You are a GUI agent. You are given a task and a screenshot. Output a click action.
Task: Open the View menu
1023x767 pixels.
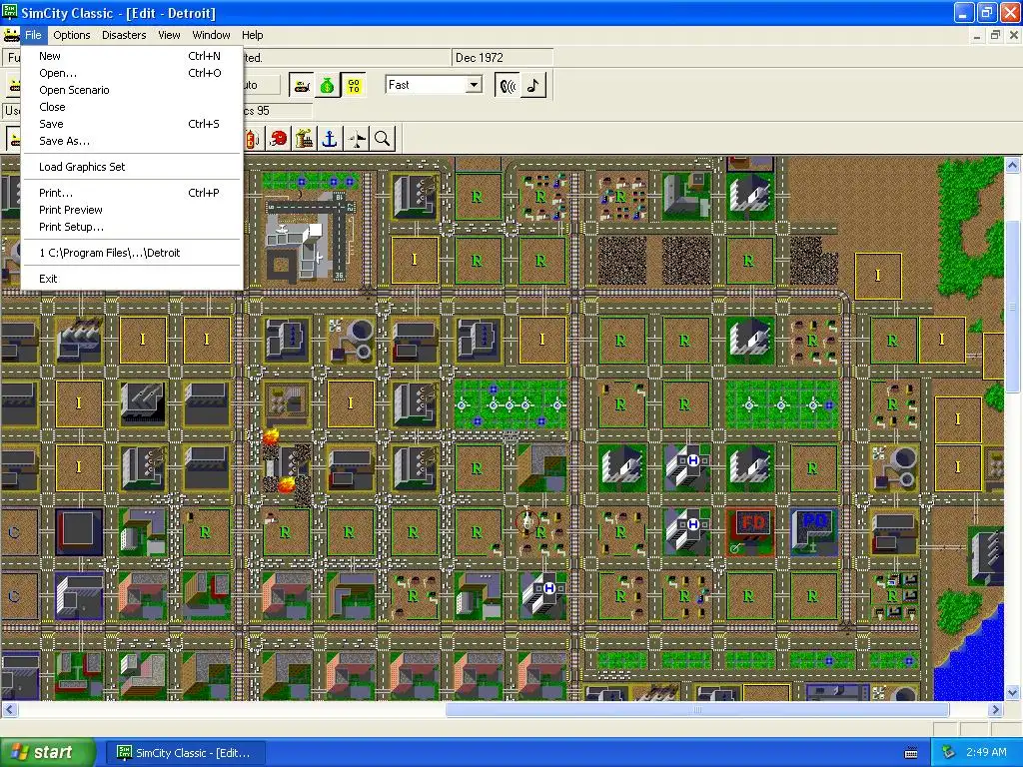[x=169, y=35]
